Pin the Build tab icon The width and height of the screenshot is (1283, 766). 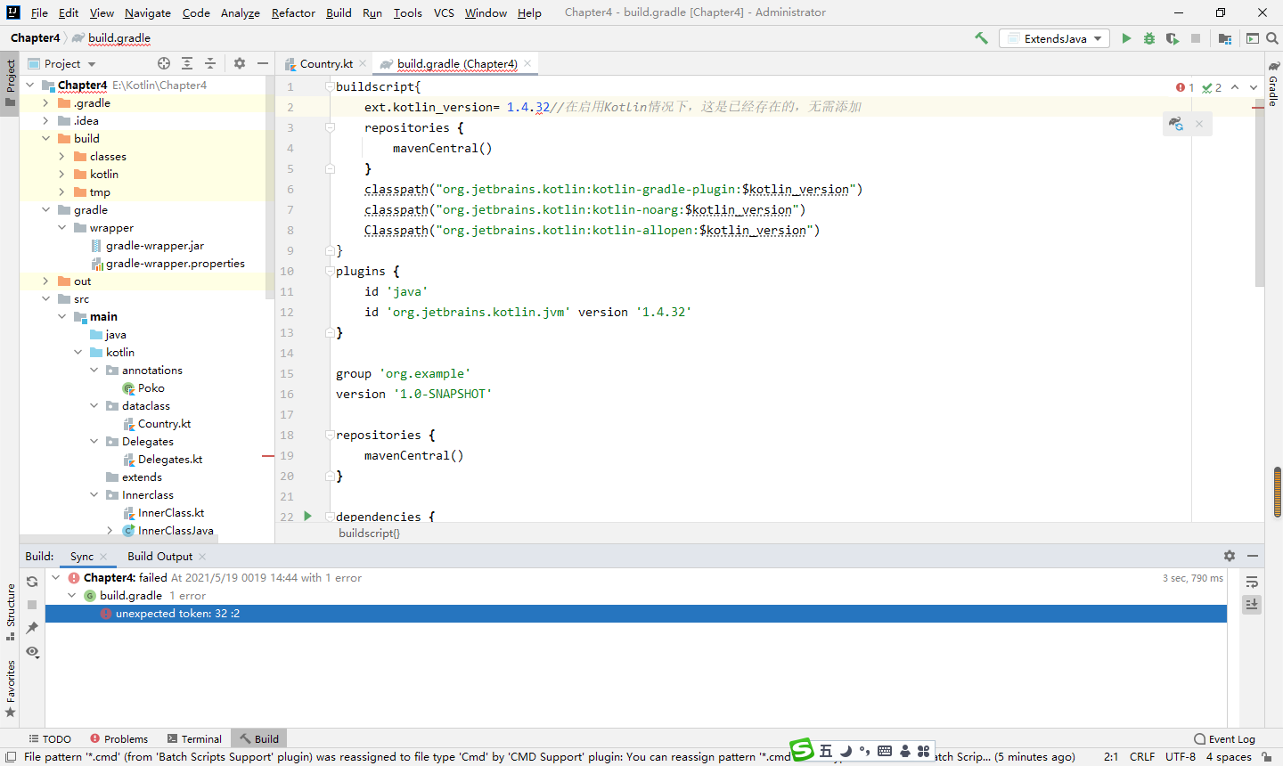[32, 628]
